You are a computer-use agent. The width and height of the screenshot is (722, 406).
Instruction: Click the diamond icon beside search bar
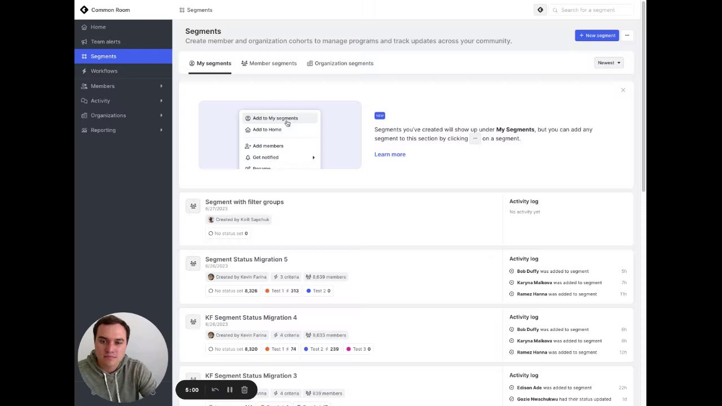click(x=540, y=10)
